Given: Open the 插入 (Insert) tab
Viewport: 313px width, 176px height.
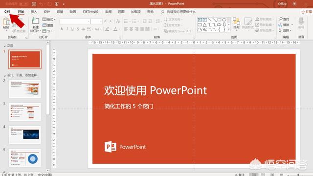Looking at the screenshot, I should (34, 12).
